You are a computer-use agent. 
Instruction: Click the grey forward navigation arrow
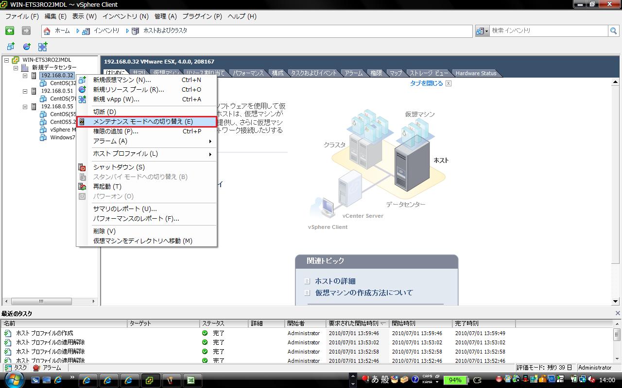tap(26, 31)
